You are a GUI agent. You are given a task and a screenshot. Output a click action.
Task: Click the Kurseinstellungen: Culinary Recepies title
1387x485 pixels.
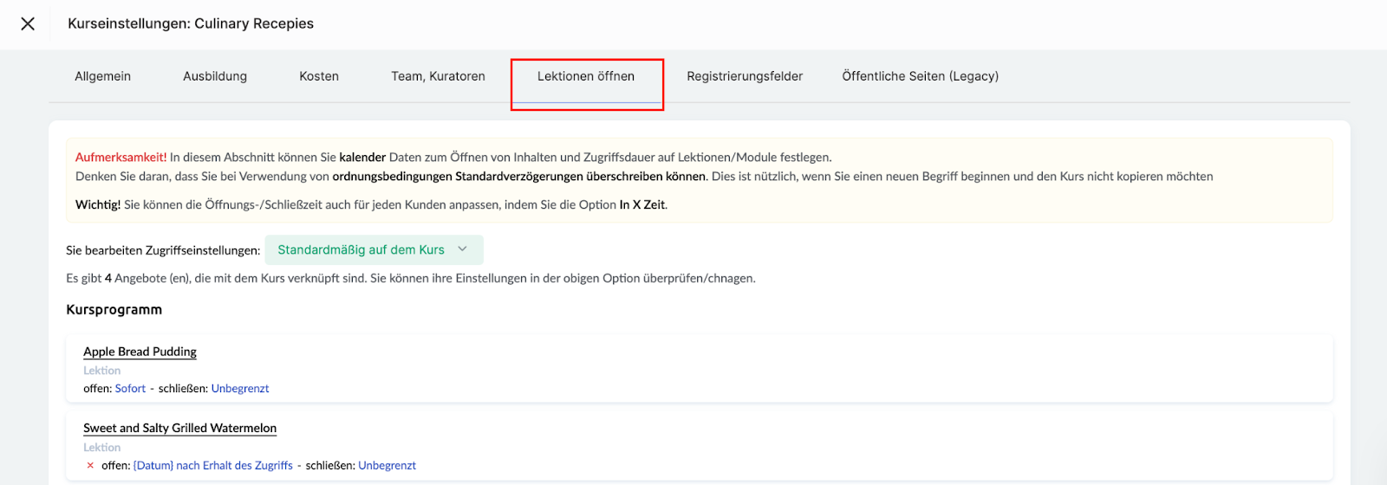pos(191,23)
